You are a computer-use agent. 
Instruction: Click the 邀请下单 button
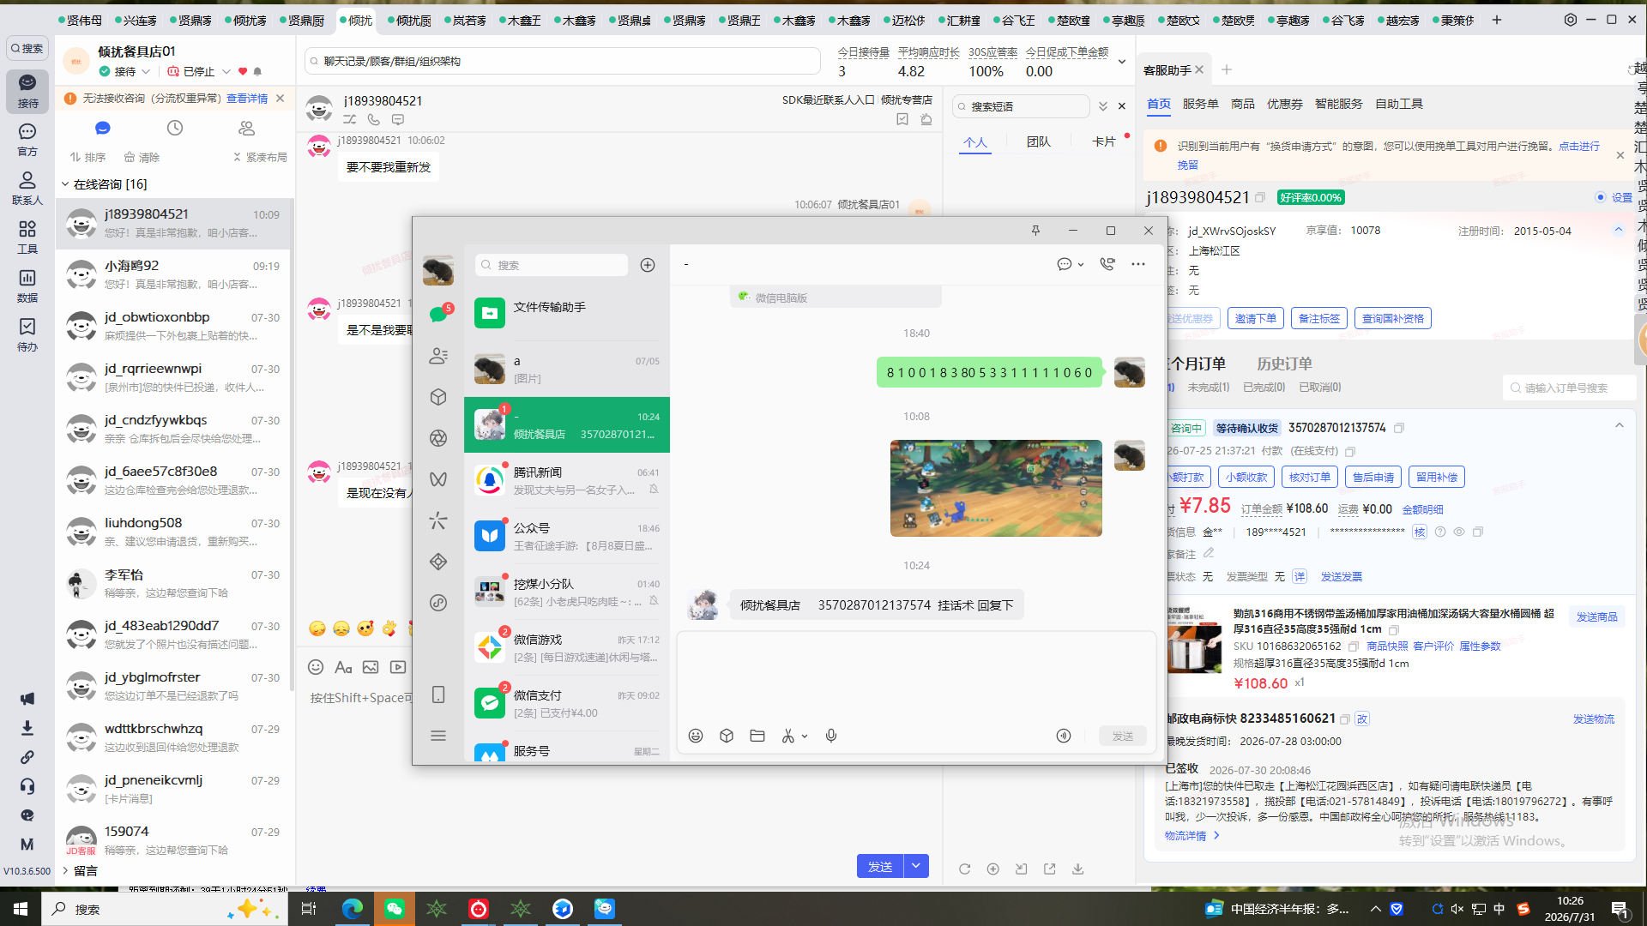(x=1256, y=319)
